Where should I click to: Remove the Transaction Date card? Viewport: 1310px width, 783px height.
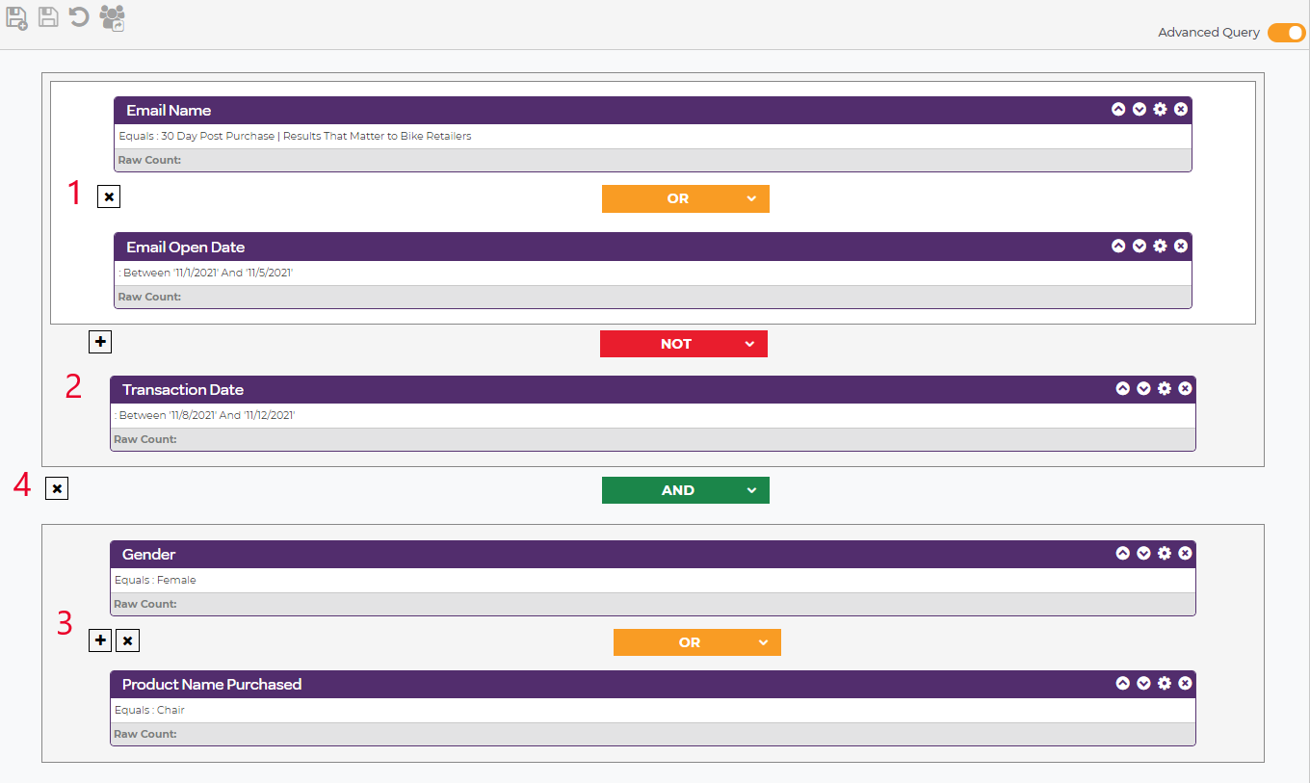coord(1185,389)
